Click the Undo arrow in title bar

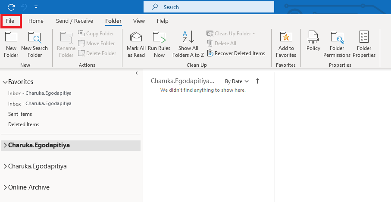[x=24, y=7]
